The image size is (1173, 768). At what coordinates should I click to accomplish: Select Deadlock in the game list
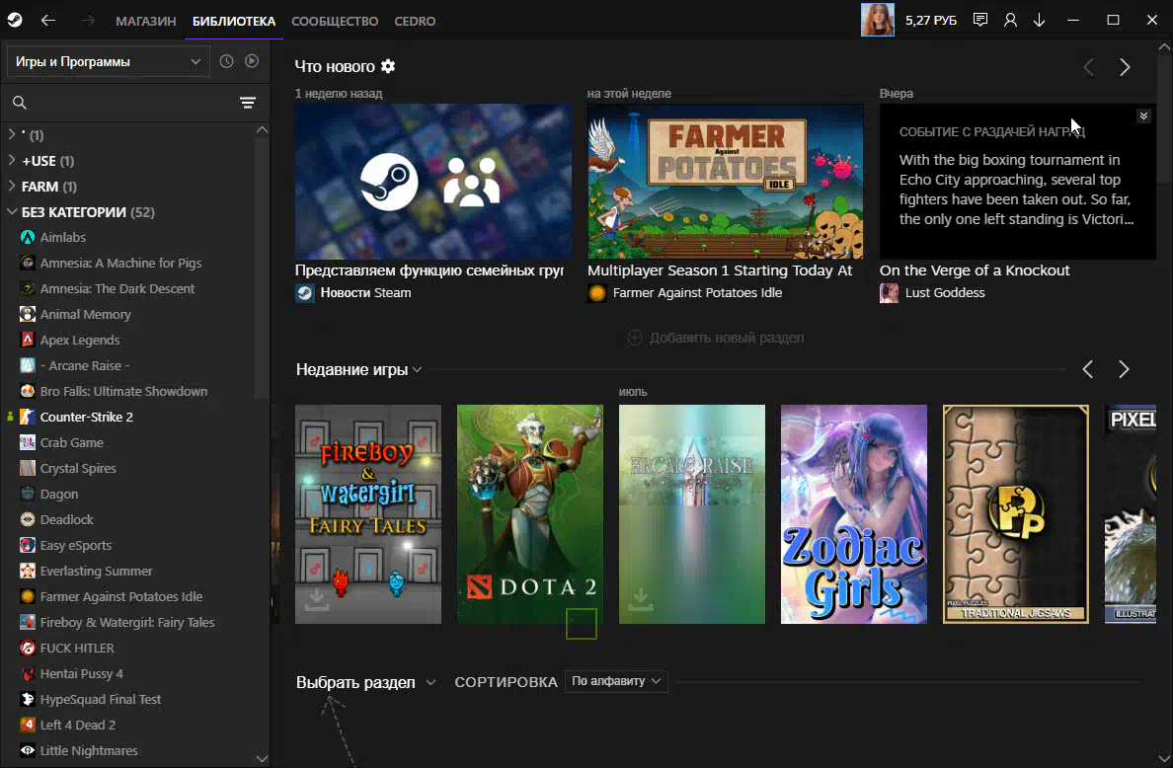tap(66, 519)
